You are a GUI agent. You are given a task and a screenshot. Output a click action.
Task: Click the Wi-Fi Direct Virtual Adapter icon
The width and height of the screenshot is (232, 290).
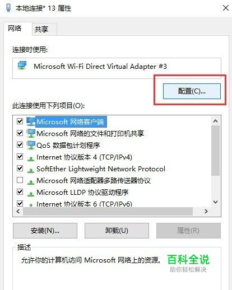(x=22, y=66)
